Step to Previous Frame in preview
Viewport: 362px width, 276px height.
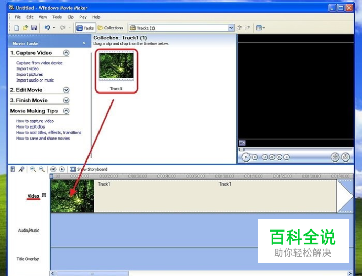click(272, 157)
